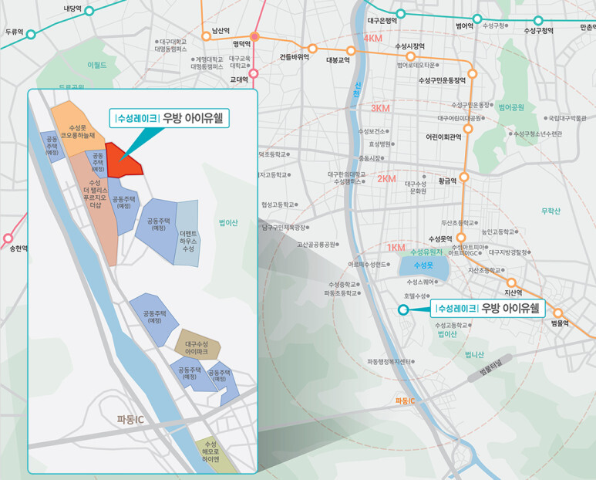Select the red highlighted site parcel in inset map
Image resolution: width=596 pixels, height=480 pixels.
(x=123, y=161)
